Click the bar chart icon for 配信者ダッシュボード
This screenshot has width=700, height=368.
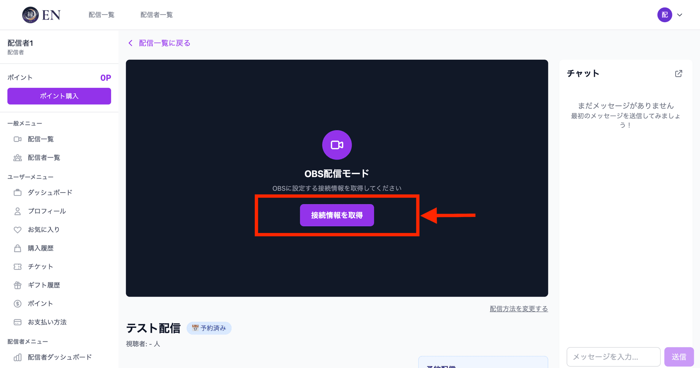[x=17, y=357]
